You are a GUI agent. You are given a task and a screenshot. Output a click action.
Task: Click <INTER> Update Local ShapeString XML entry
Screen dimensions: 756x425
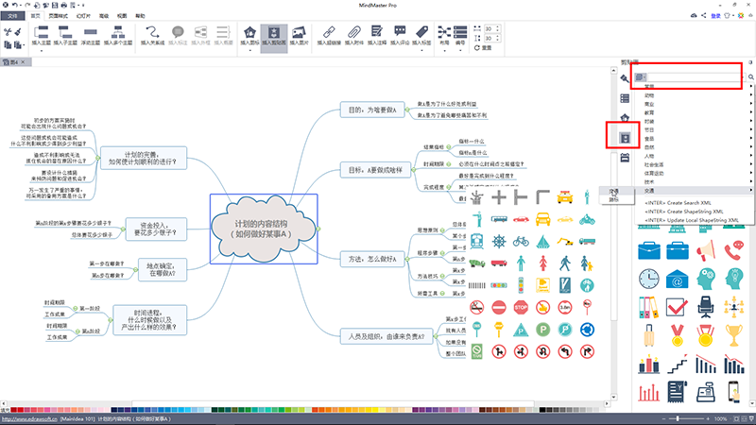pyautogui.click(x=692, y=220)
